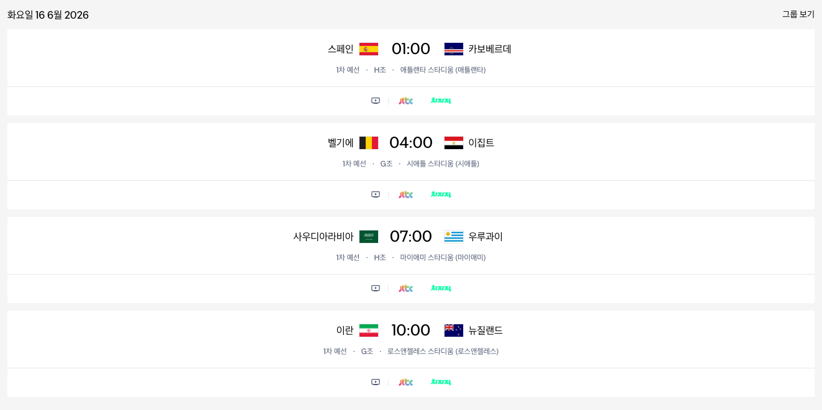Click the Egypt flag icon
Viewport: 822px width, 410px height.
(454, 143)
